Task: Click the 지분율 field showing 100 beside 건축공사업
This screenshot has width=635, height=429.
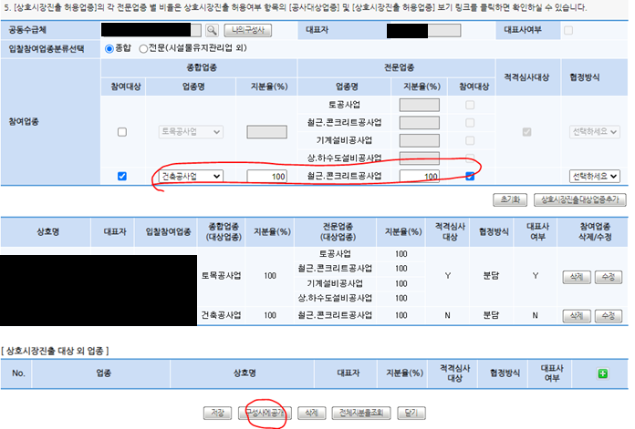Action: point(267,177)
